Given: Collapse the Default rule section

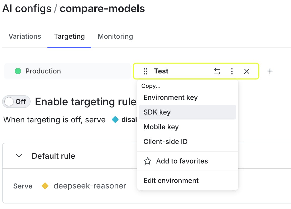Looking at the screenshot, I should [x=19, y=156].
